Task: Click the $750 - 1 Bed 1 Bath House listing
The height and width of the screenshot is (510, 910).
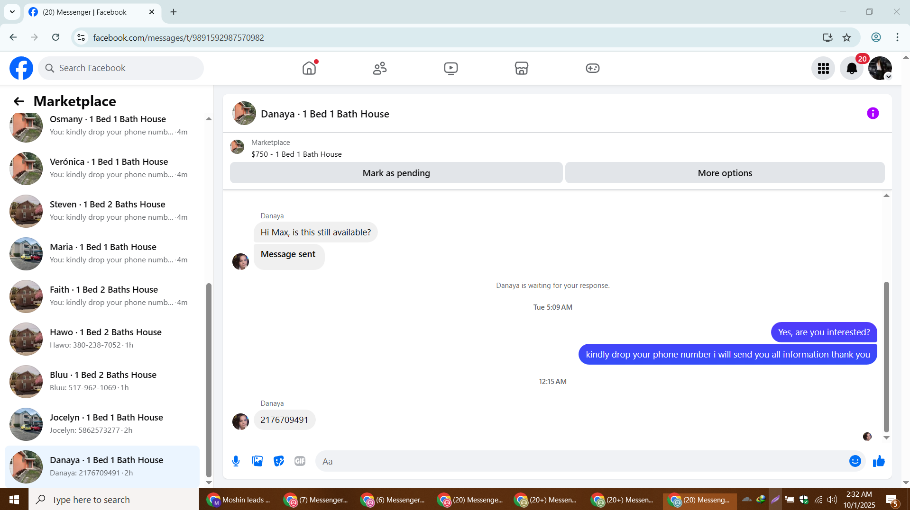Action: [296, 154]
